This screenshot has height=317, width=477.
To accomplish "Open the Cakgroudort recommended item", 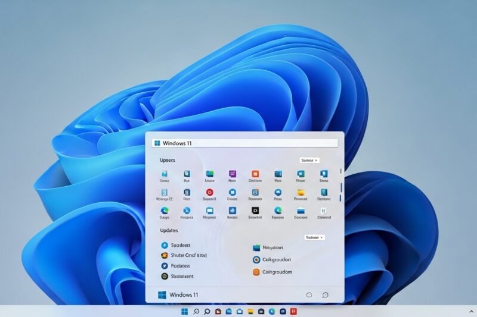I will [272, 260].
